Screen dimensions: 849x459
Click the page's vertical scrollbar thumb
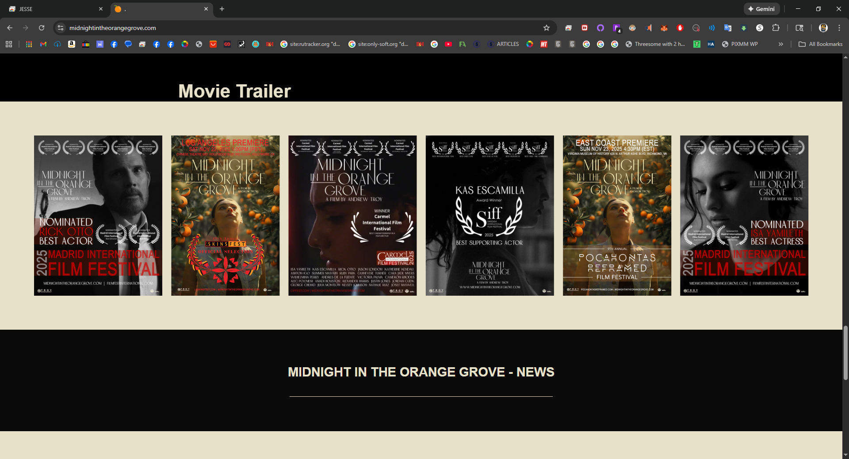coord(845,352)
